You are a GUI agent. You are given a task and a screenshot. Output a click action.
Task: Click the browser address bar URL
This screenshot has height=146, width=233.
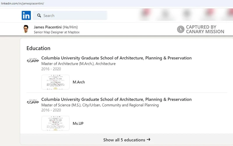tap(22, 3)
